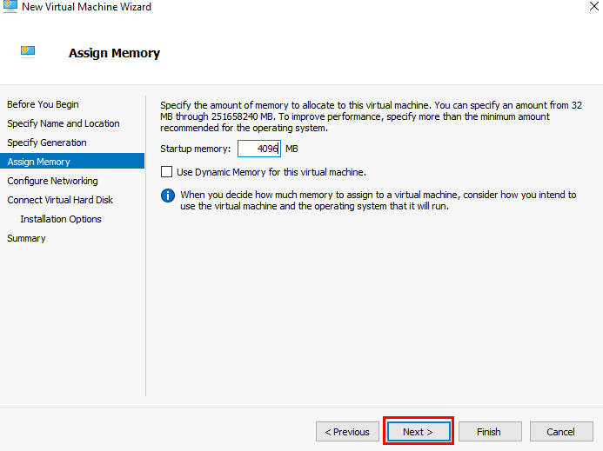Image resolution: width=603 pixels, height=451 pixels.
Task: Click the Assign Memory header monitor icon
Action: [x=28, y=51]
